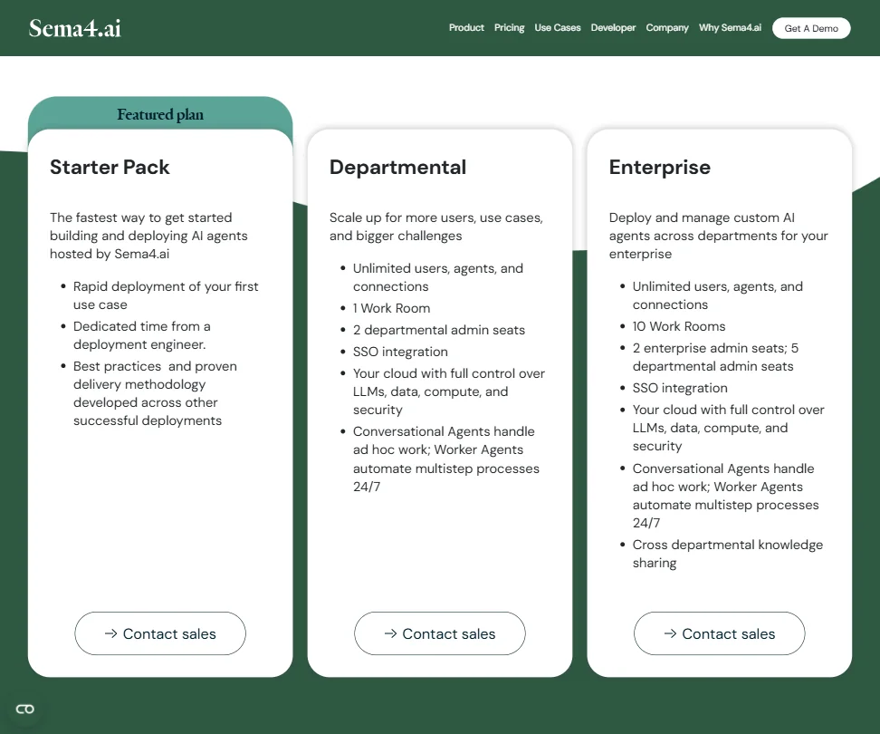Open the Why Sema4.ai menu
This screenshot has height=734, width=880.
tap(730, 27)
